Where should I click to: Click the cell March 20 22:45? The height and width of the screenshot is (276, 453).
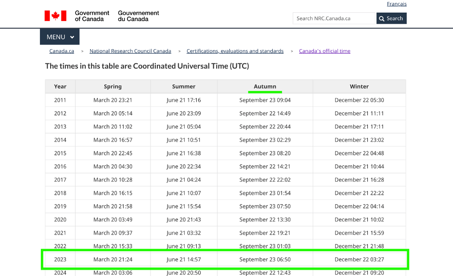coord(113,153)
